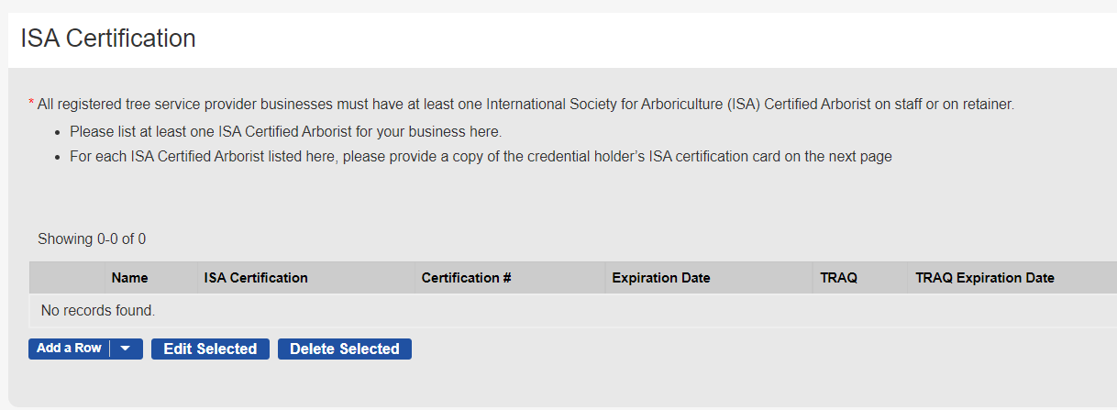This screenshot has width=1117, height=410.
Task: Expand the Add a Row dropdown arrow
Action: [126, 349]
